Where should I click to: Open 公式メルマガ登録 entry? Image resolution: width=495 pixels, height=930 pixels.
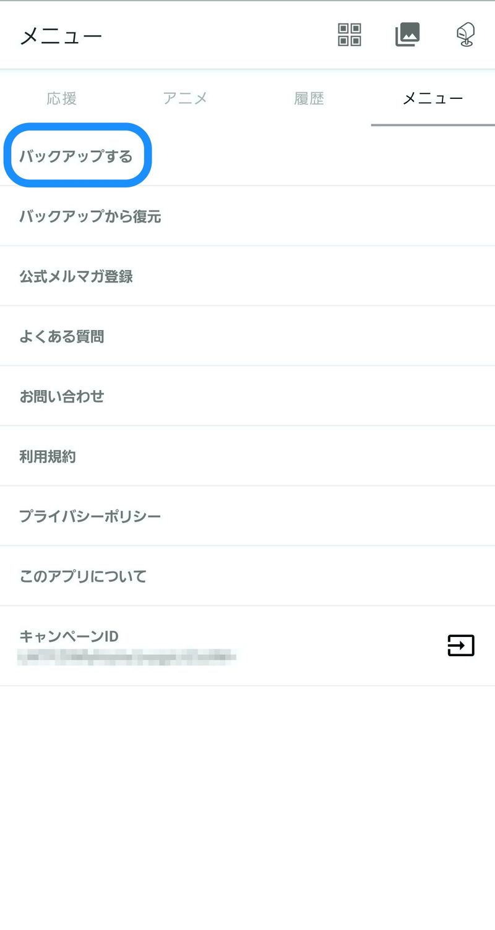pyautogui.click(x=76, y=276)
